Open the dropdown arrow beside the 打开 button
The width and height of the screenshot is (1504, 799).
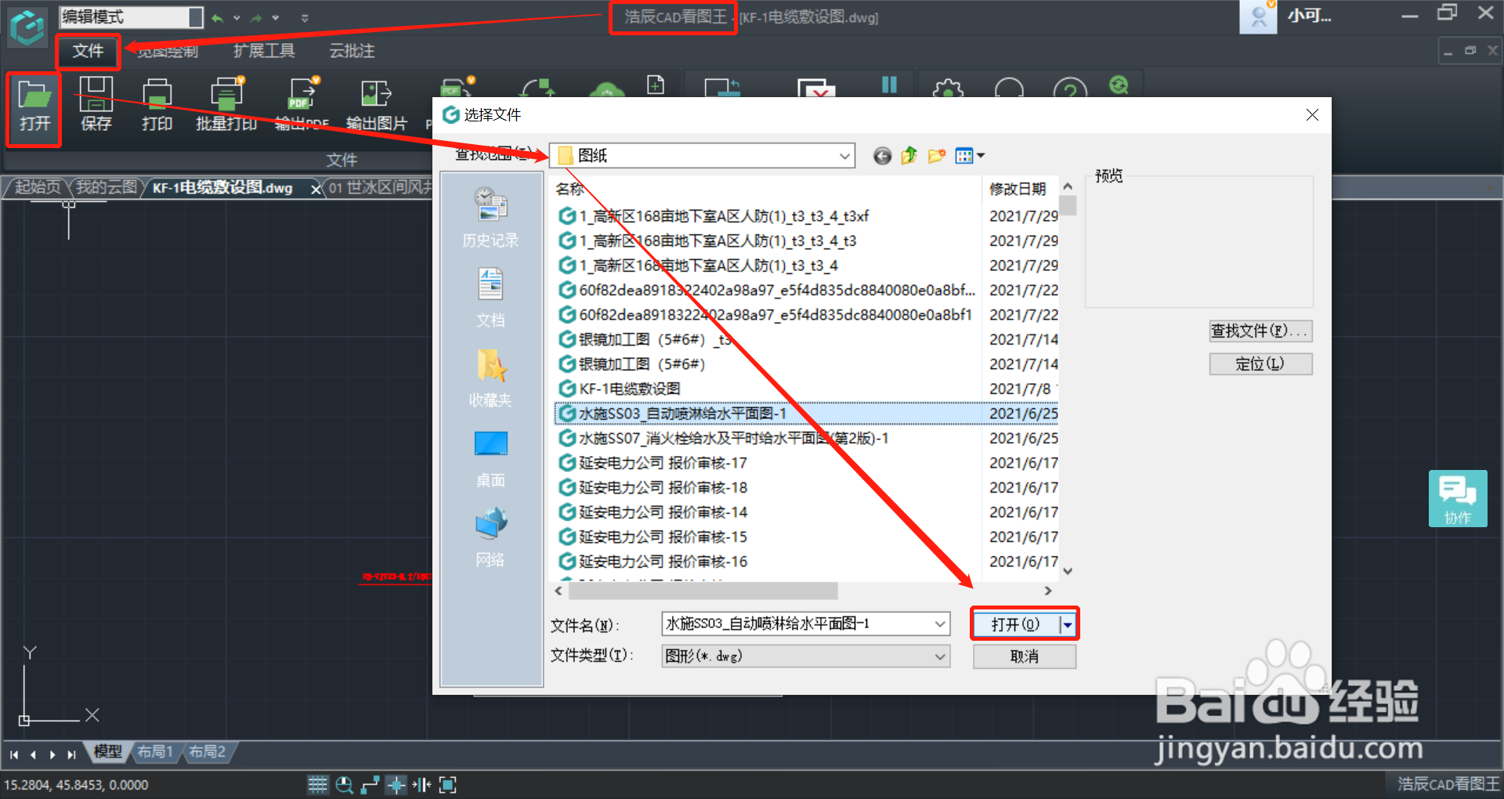(x=1067, y=624)
